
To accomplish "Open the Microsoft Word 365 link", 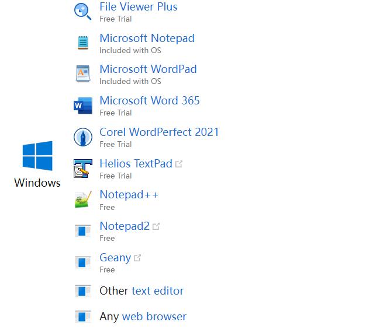I will (x=150, y=100).
